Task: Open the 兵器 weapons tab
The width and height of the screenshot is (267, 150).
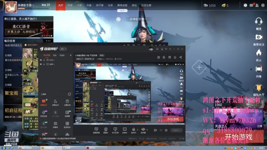Action: coord(89,5)
